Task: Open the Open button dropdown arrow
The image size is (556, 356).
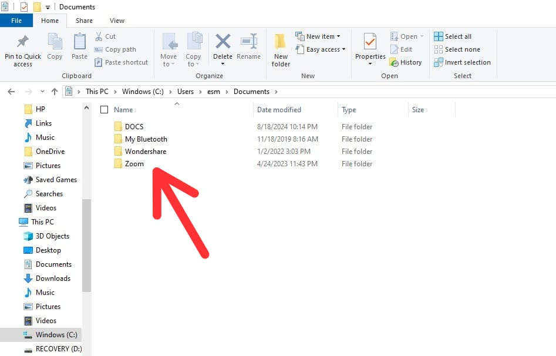Action: [x=422, y=36]
